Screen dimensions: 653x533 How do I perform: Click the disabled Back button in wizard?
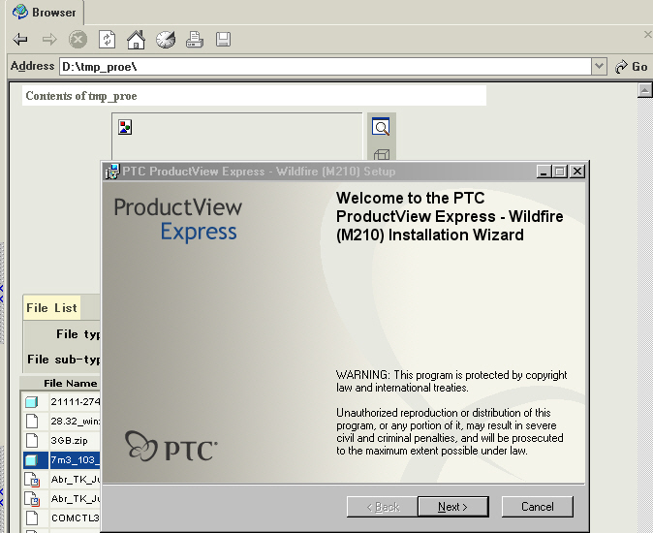pyautogui.click(x=383, y=507)
